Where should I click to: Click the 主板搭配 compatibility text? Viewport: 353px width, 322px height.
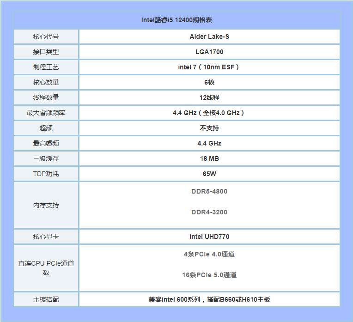[209, 299]
